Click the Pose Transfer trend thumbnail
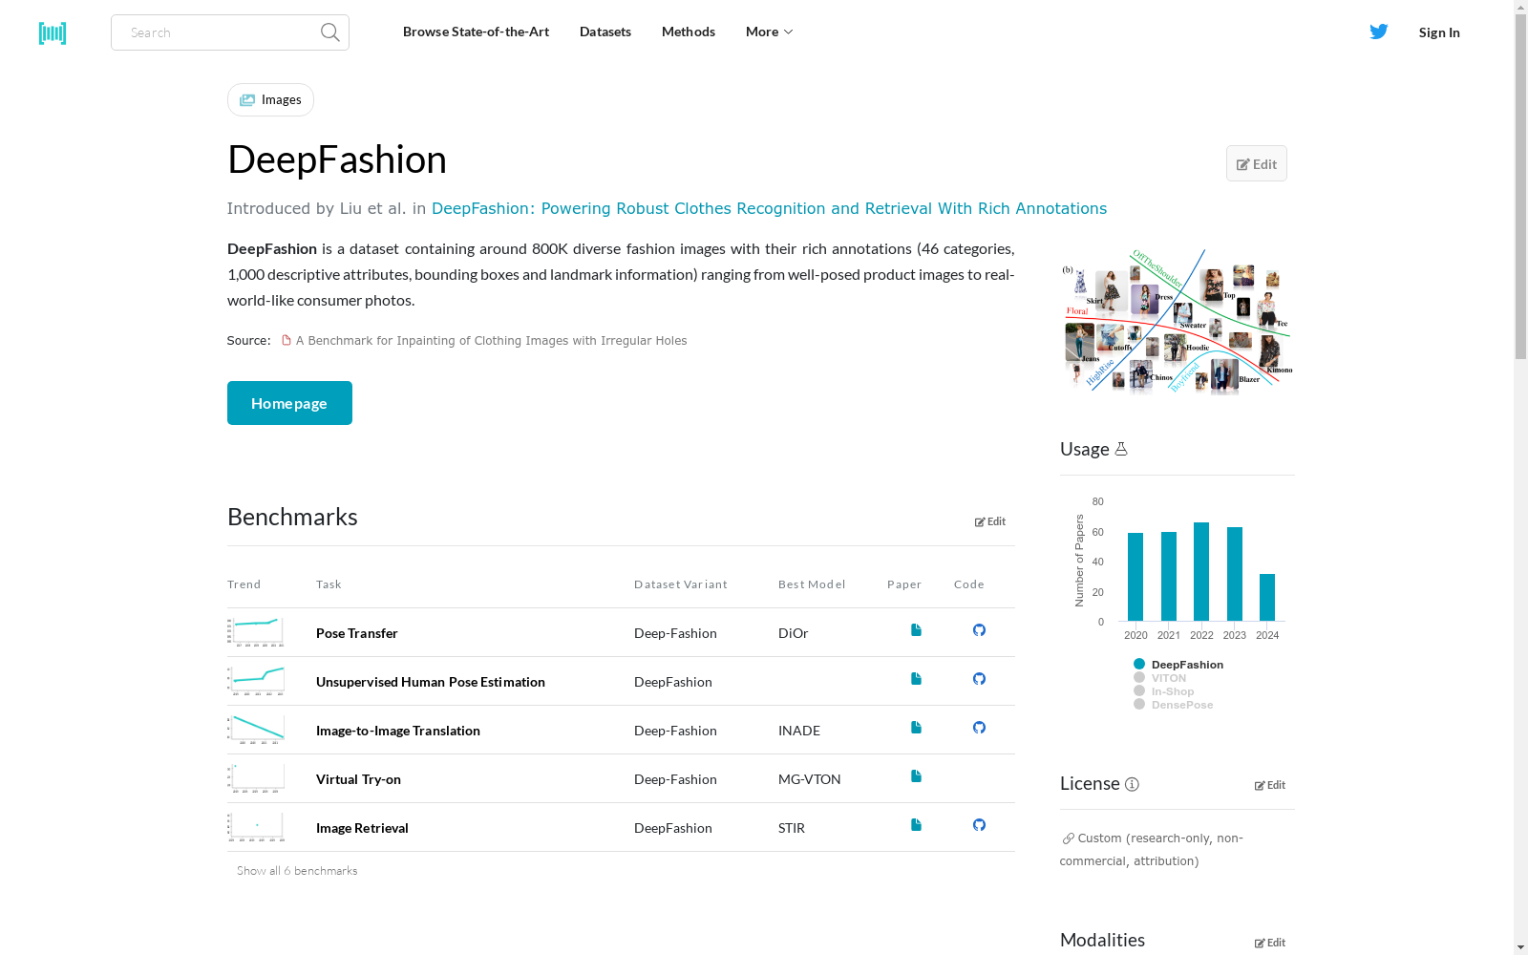This screenshot has height=955, width=1528. point(256,632)
